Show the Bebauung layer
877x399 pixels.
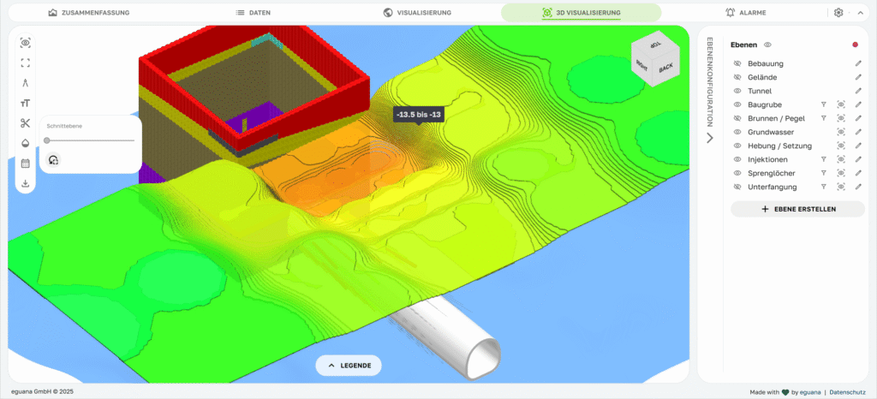tap(737, 63)
